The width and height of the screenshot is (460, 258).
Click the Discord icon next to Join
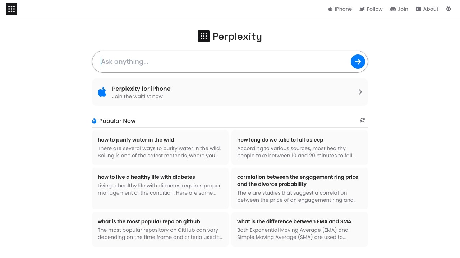(x=393, y=9)
